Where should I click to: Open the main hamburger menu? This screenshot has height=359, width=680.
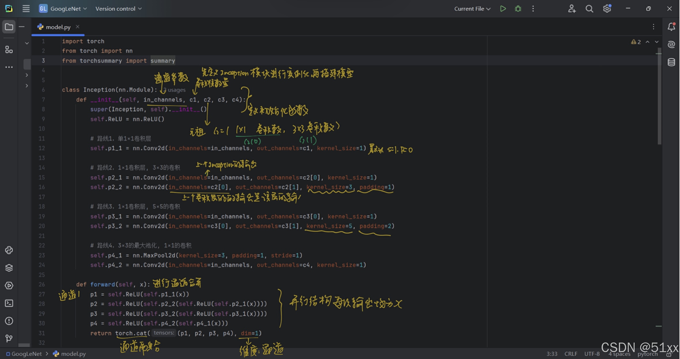tap(26, 9)
